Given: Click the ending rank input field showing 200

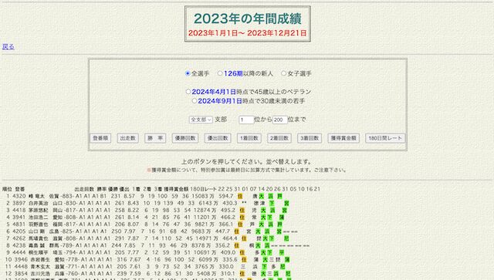Looking at the screenshot, I should coord(279,120).
